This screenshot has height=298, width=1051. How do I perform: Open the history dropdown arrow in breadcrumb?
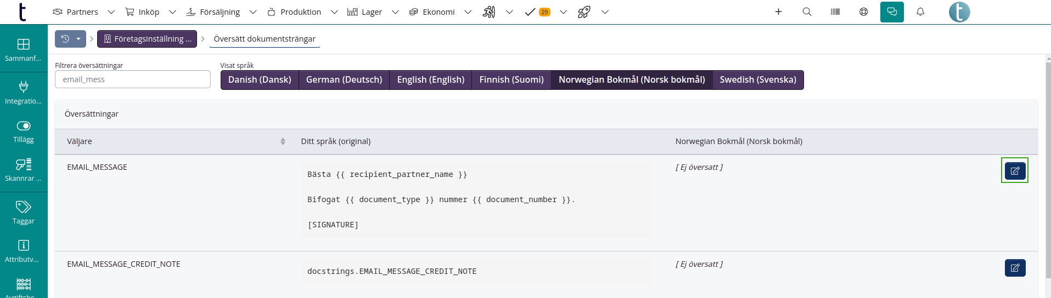click(78, 39)
